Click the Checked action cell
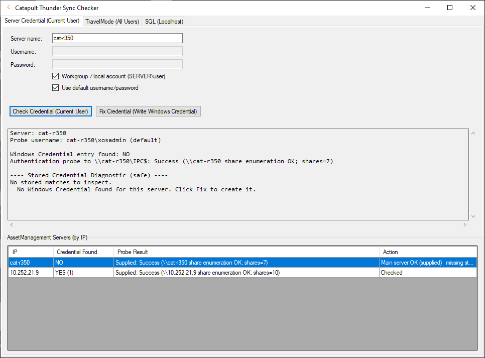 click(x=428, y=273)
